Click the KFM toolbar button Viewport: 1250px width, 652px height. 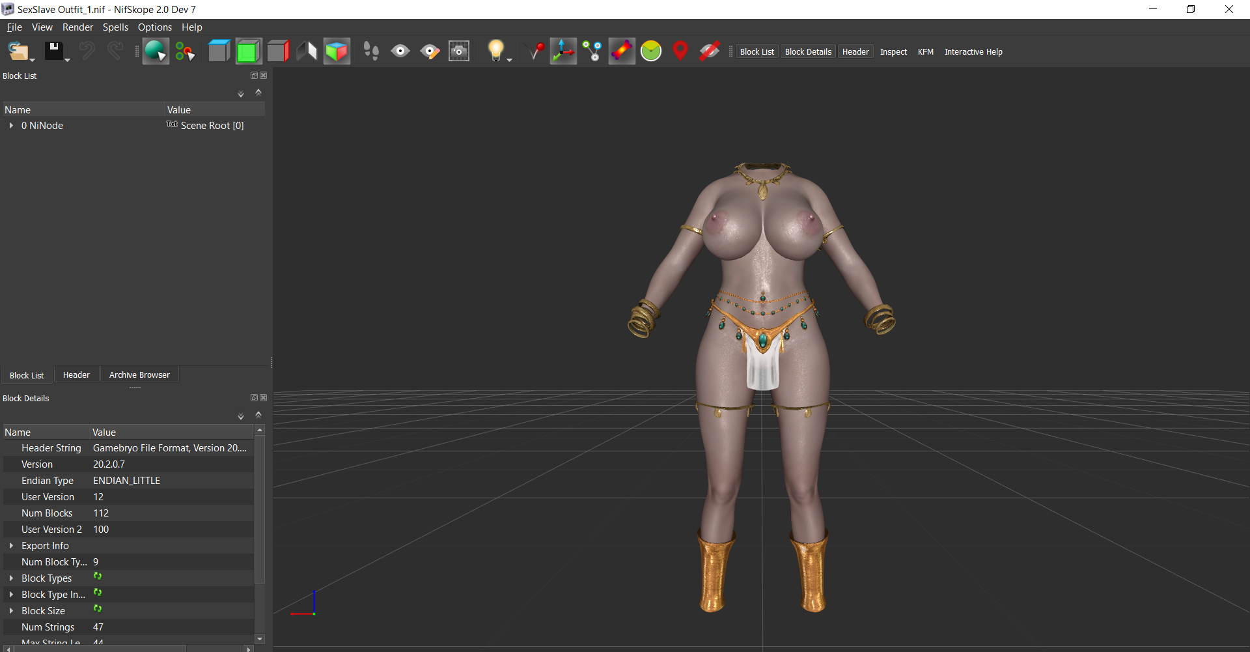coord(926,52)
